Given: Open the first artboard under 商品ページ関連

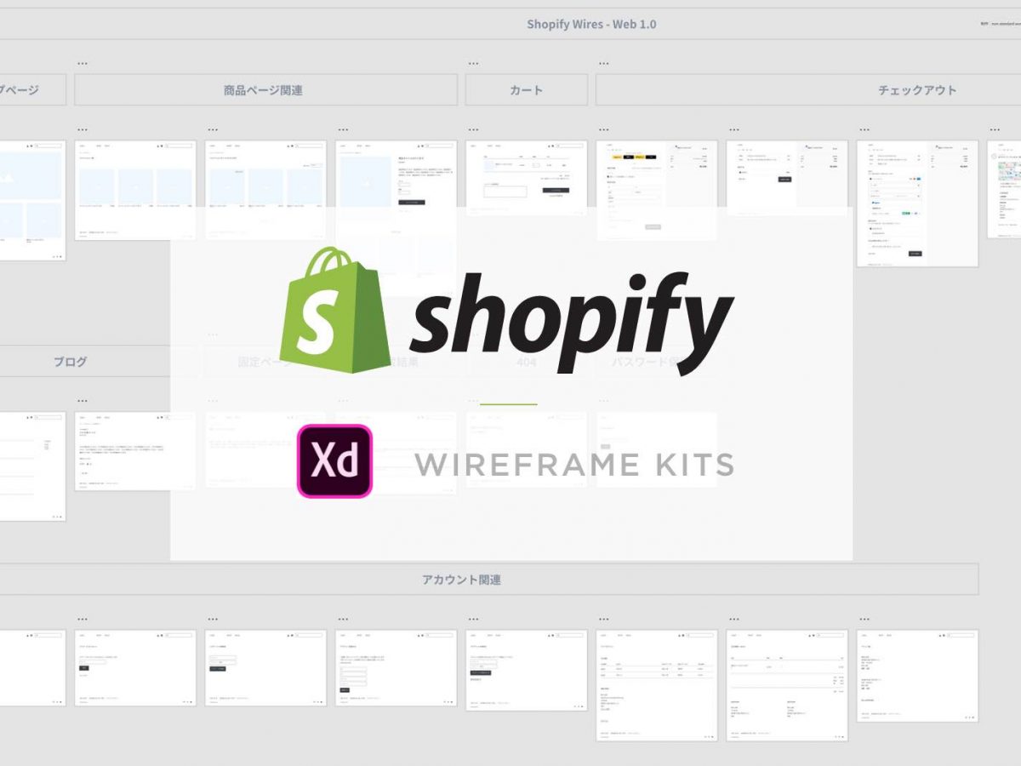Looking at the screenshot, I should tap(135, 190).
